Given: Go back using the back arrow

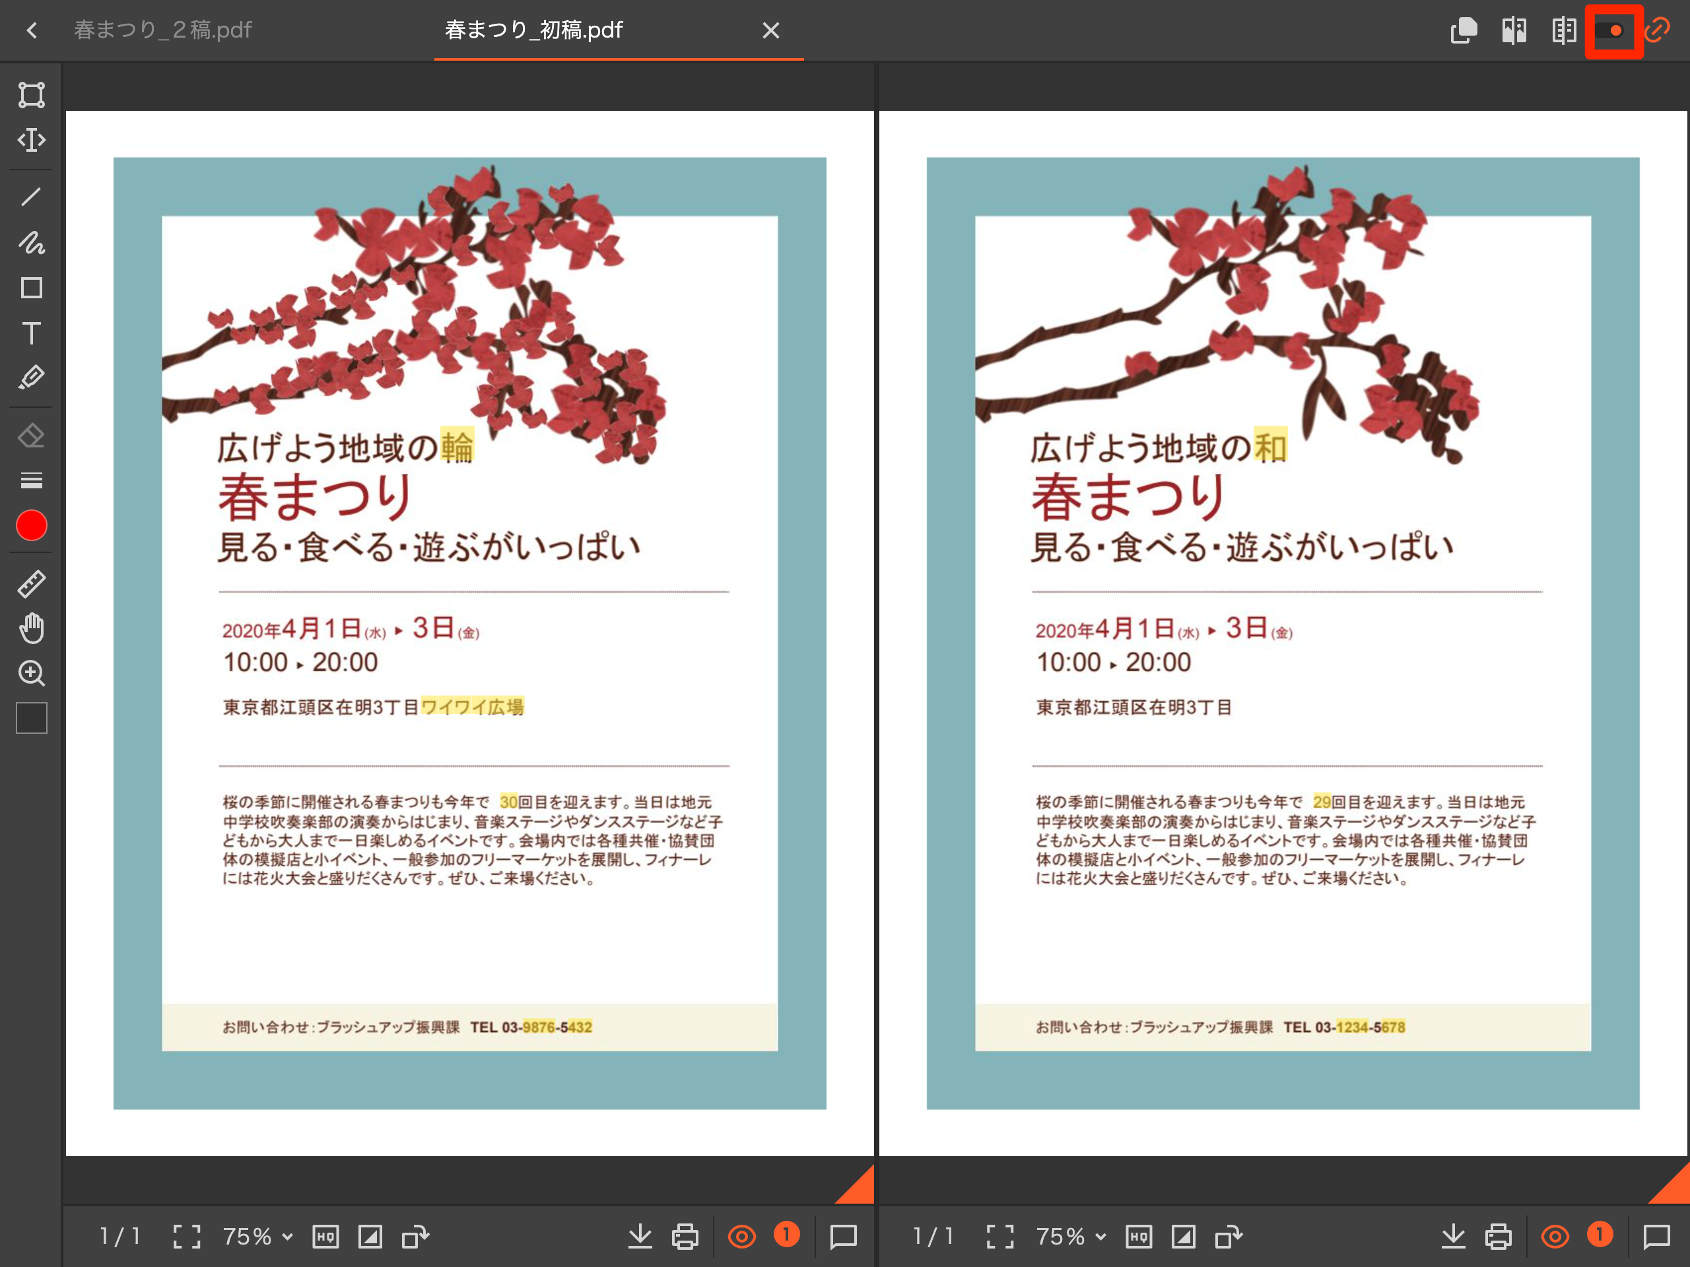Looking at the screenshot, I should 30,30.
